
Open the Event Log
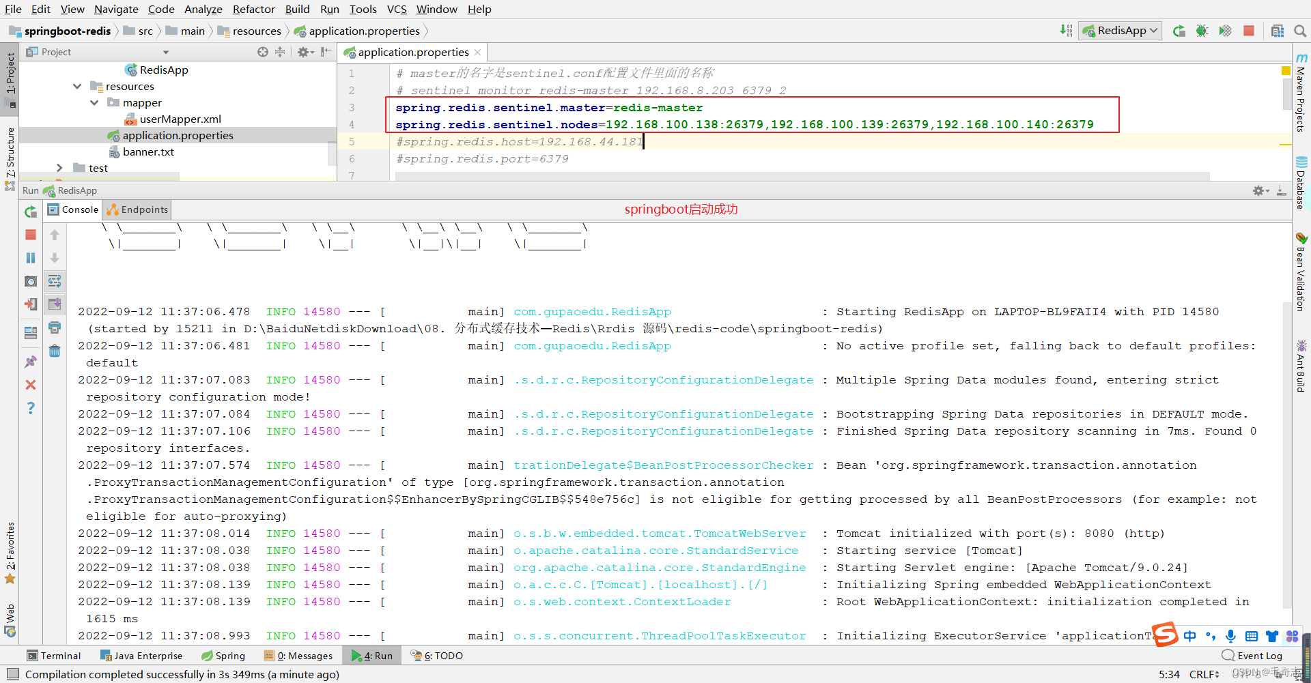[x=1252, y=656]
